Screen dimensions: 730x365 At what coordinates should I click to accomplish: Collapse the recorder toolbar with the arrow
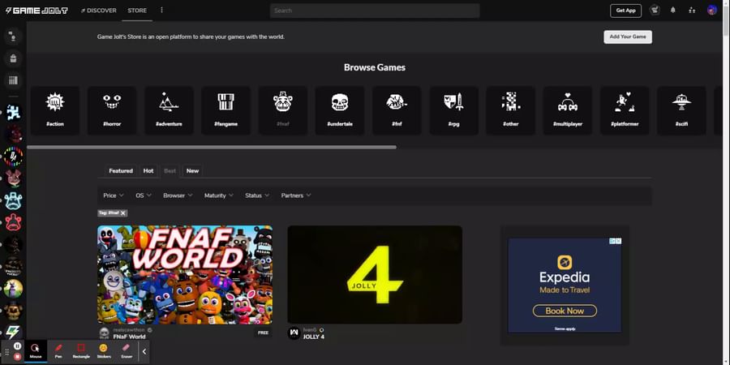[x=144, y=351]
